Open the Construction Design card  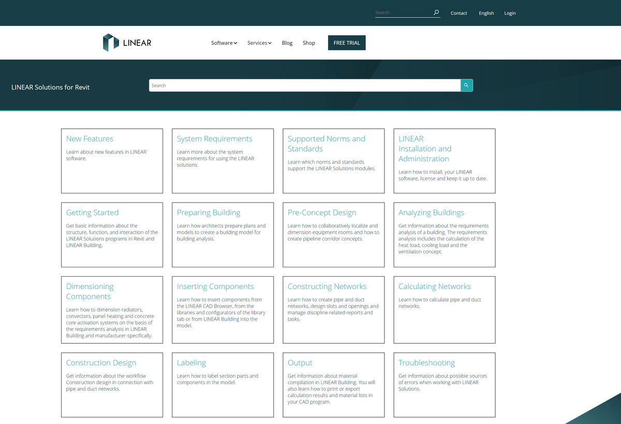pos(112,385)
